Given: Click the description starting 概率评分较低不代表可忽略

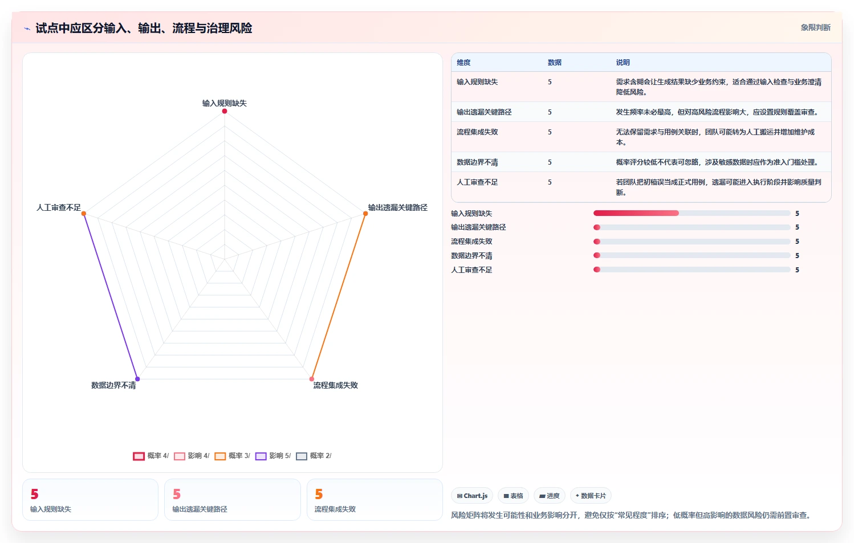Looking at the screenshot, I should click(x=717, y=162).
